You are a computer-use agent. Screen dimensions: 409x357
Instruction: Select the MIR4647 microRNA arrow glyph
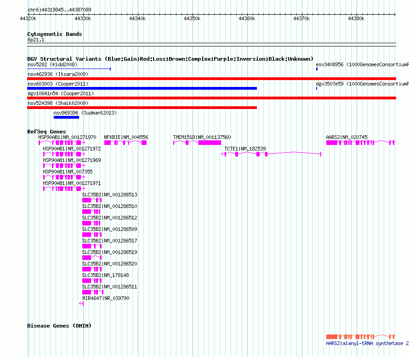81,304
